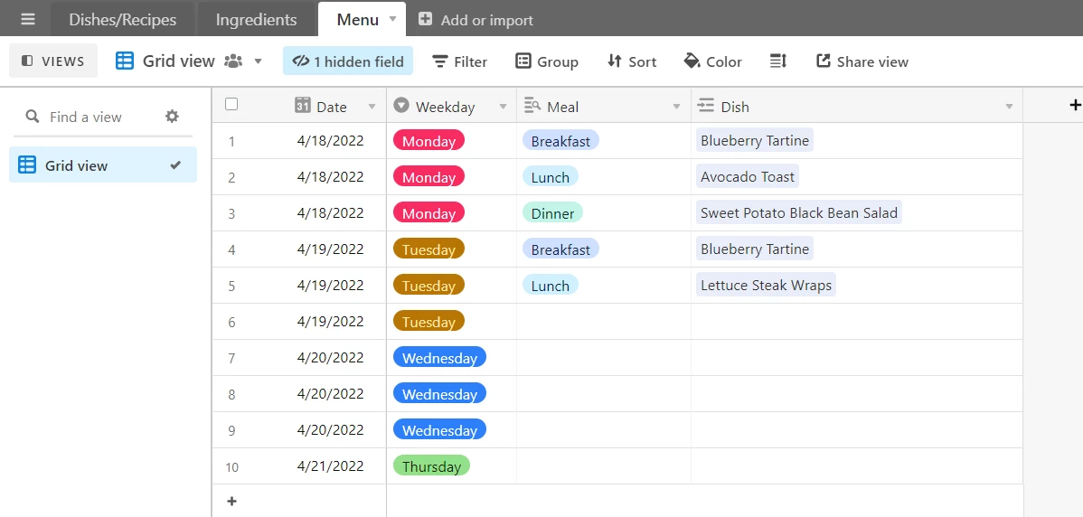
Task: Switch to the Ingredients table tab
Action: (x=256, y=20)
